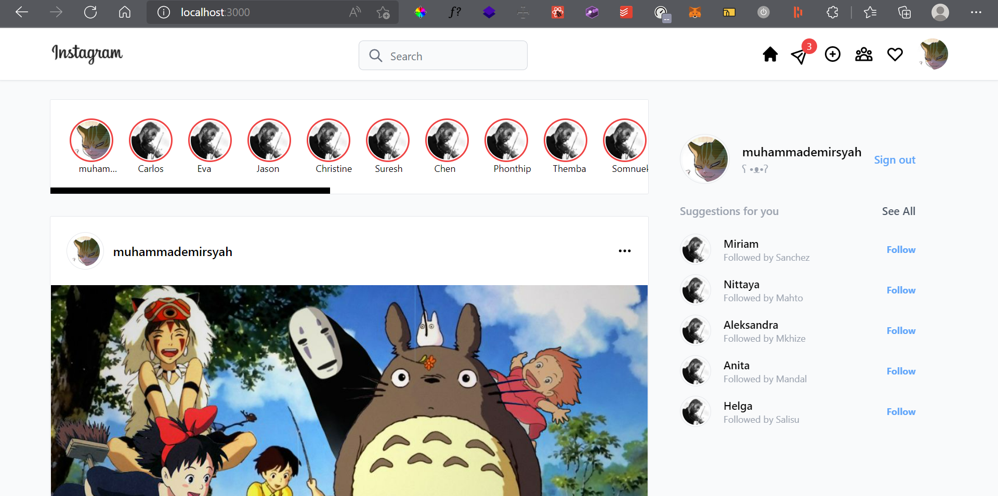Create a new post using the plus icon
Viewport: 998px width, 496px height.
(832, 54)
